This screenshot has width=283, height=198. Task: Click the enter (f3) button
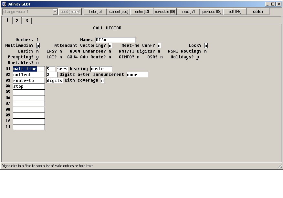point(142,12)
